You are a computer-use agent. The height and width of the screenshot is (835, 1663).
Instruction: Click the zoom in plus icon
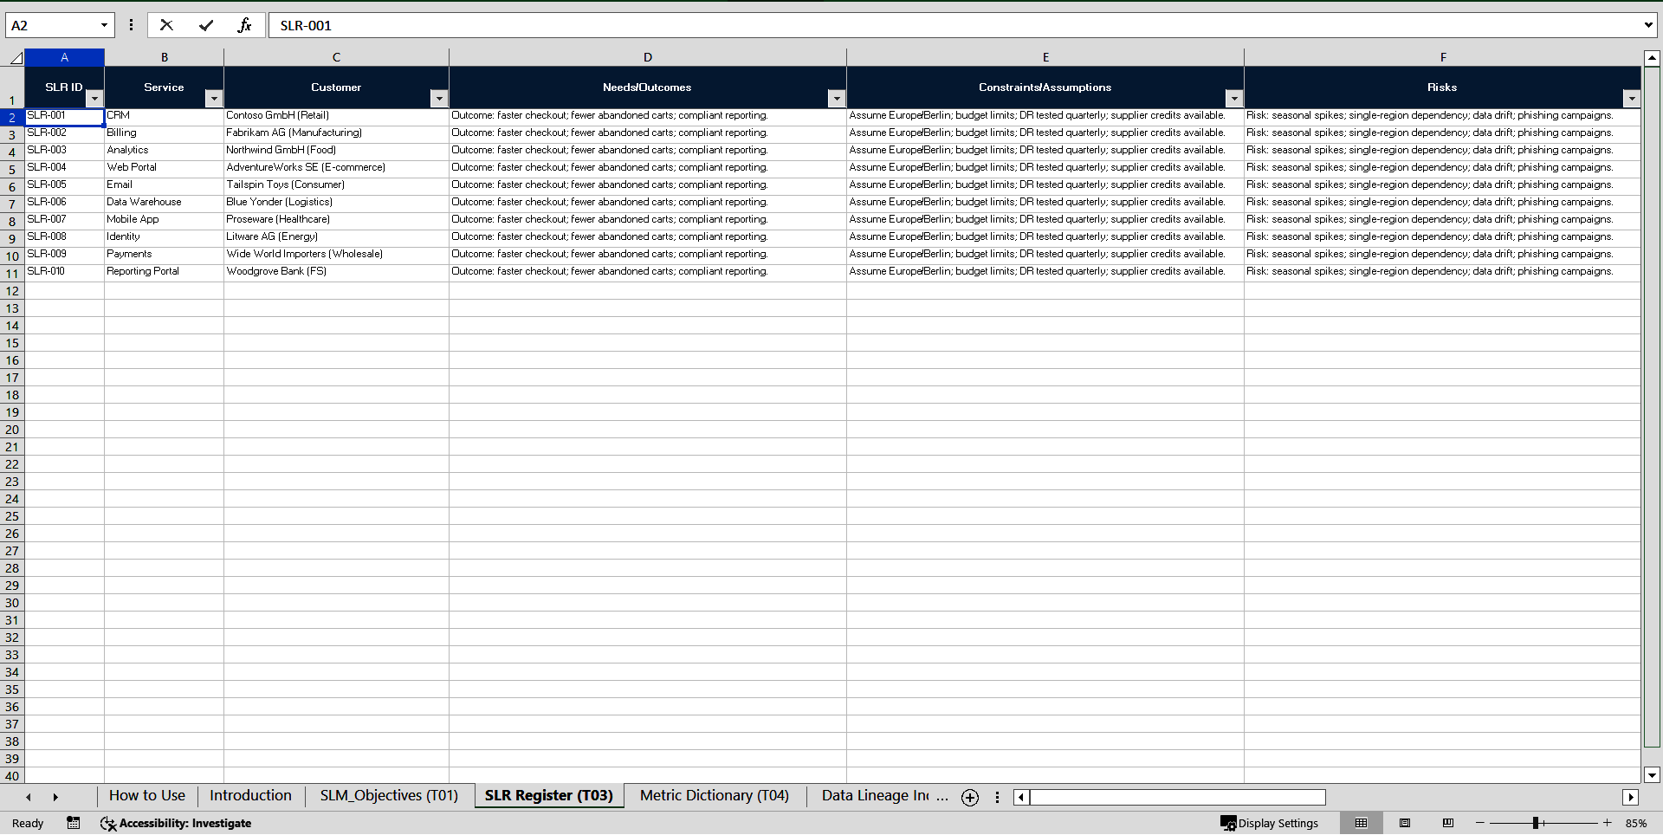pyautogui.click(x=1608, y=823)
